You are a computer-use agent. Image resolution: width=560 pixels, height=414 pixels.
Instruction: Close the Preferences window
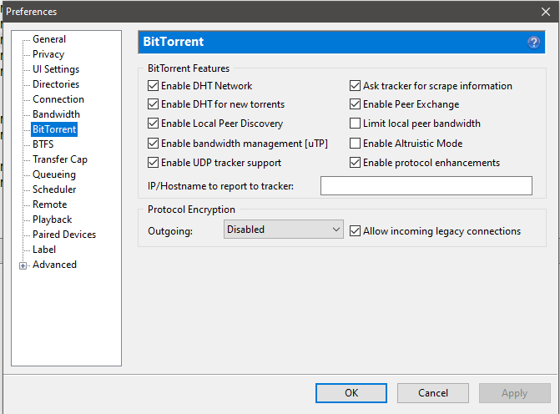click(545, 12)
